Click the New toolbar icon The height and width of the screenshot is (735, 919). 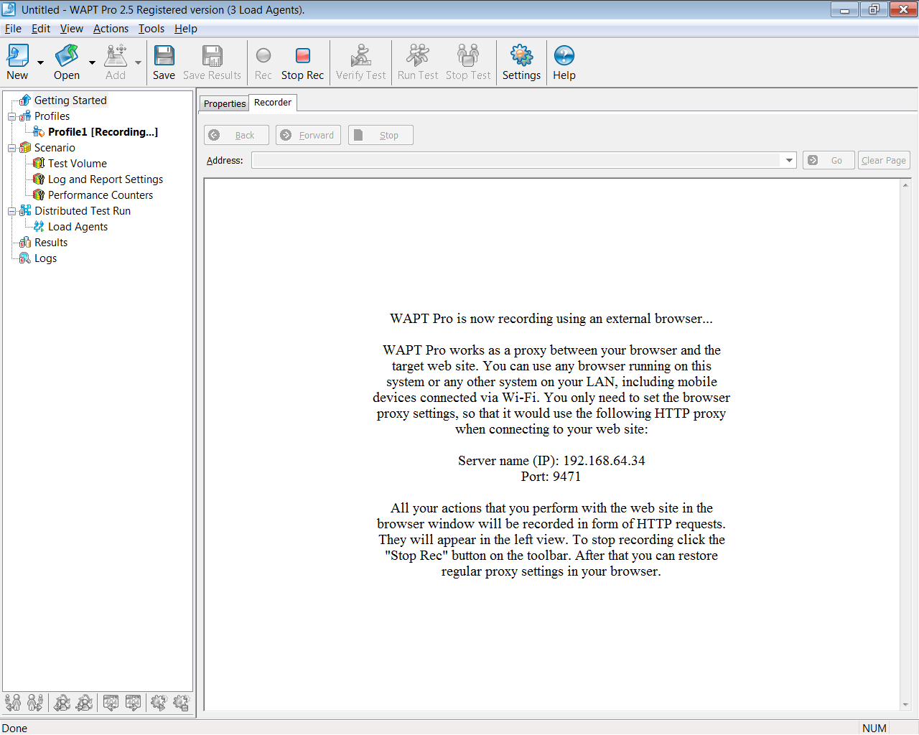pos(17,62)
